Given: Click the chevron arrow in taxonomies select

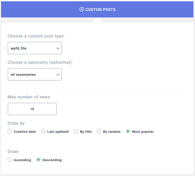Looking at the screenshot, I should coord(58,74).
